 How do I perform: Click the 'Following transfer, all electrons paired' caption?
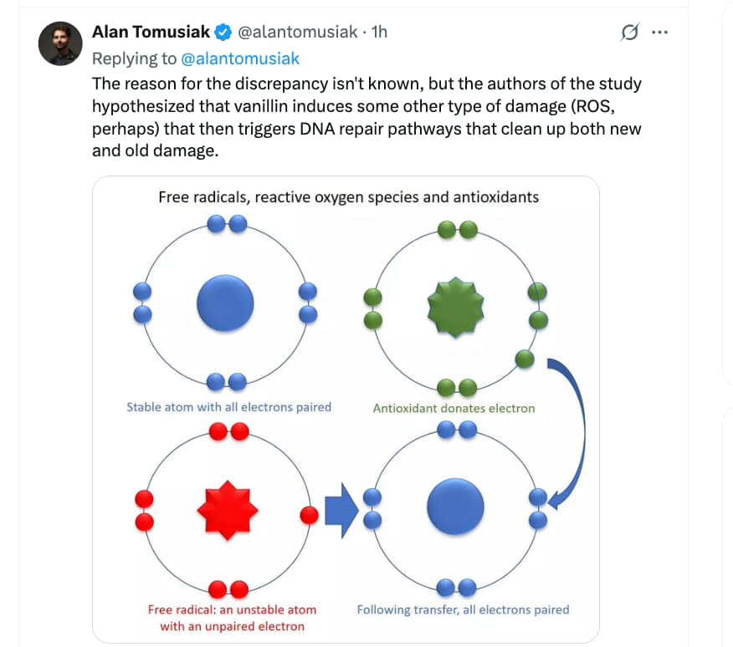click(463, 609)
